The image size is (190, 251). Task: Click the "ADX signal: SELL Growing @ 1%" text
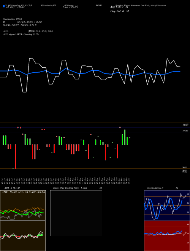(21, 34)
